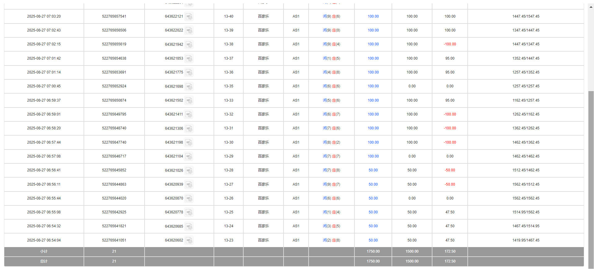Image resolution: width=594 pixels, height=269 pixels.
Task: Open blue 50.00 bet amount for 06:54:04
Action: [x=373, y=240]
